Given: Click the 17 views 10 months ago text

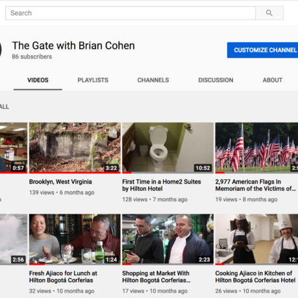Looking at the screenshot, I should (155, 291).
